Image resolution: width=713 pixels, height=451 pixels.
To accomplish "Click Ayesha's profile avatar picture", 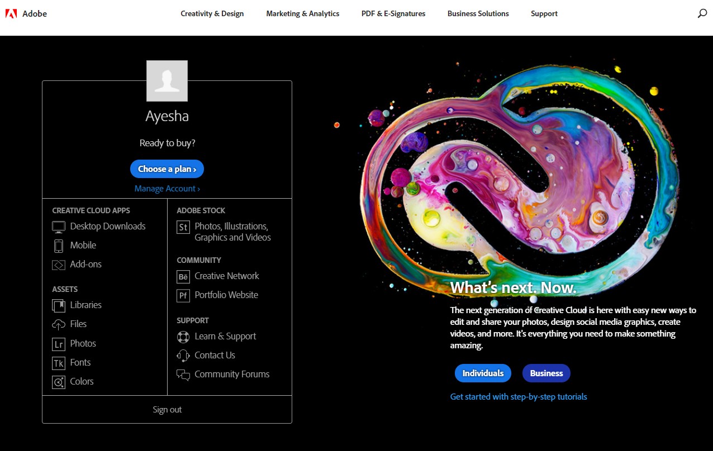I will click(x=167, y=80).
